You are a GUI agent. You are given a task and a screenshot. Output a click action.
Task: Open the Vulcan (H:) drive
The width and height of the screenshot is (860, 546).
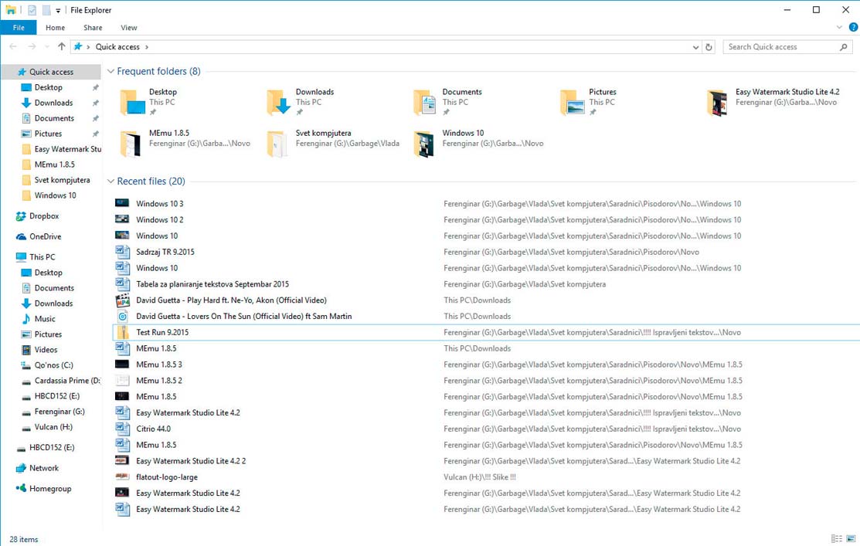pos(53,426)
